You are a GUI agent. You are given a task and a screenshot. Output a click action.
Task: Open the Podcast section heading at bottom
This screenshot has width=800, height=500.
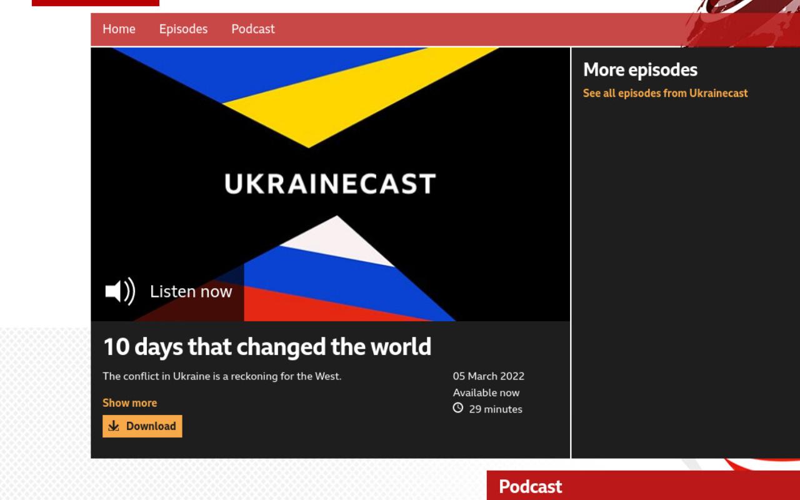(531, 486)
